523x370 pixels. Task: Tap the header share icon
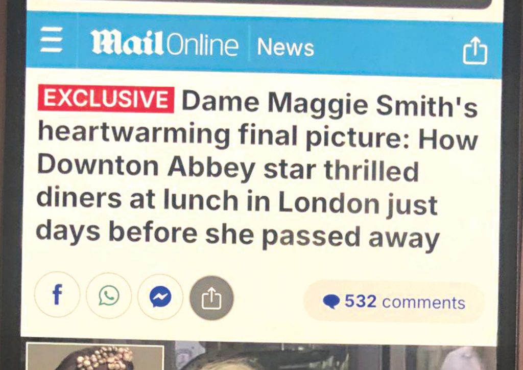pyautogui.click(x=475, y=50)
